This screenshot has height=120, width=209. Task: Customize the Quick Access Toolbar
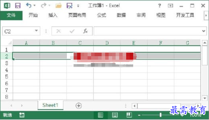[x=78, y=6]
